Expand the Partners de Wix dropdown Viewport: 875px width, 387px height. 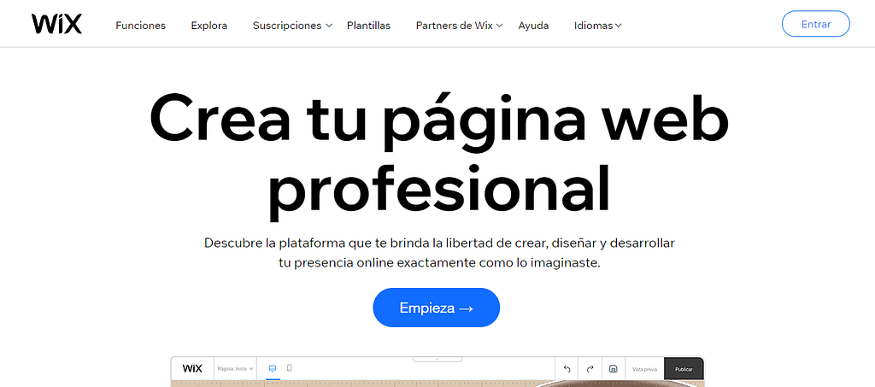tap(459, 25)
